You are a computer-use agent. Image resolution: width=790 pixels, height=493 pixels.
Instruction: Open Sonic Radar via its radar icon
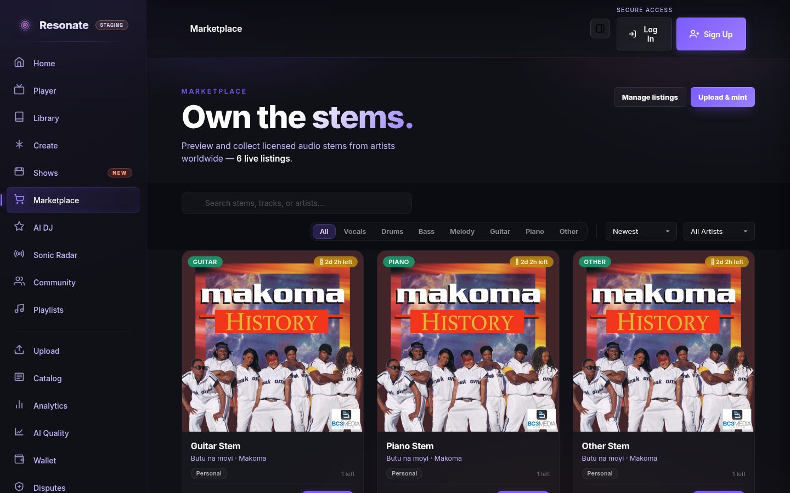[x=19, y=254]
